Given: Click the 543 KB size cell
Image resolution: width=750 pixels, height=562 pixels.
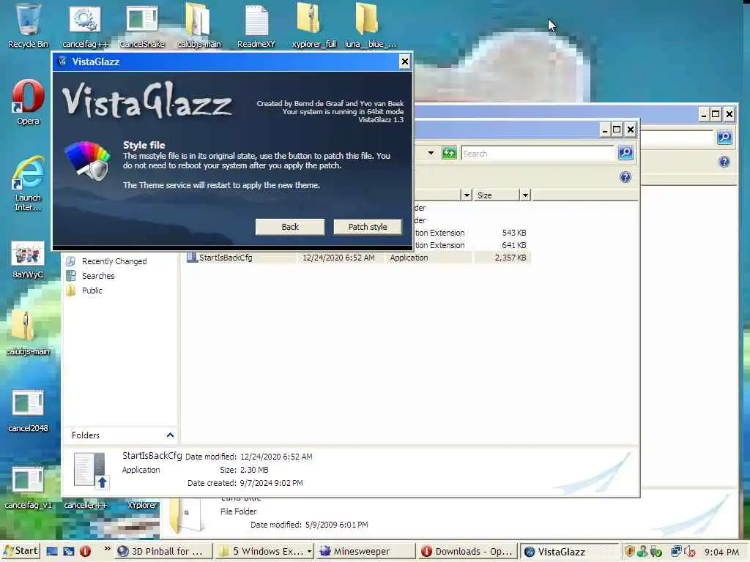Looking at the screenshot, I should pos(513,233).
